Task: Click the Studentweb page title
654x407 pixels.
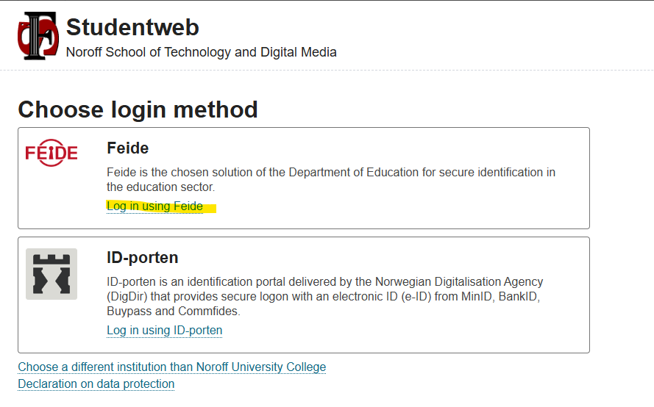Action: pyautogui.click(x=132, y=28)
